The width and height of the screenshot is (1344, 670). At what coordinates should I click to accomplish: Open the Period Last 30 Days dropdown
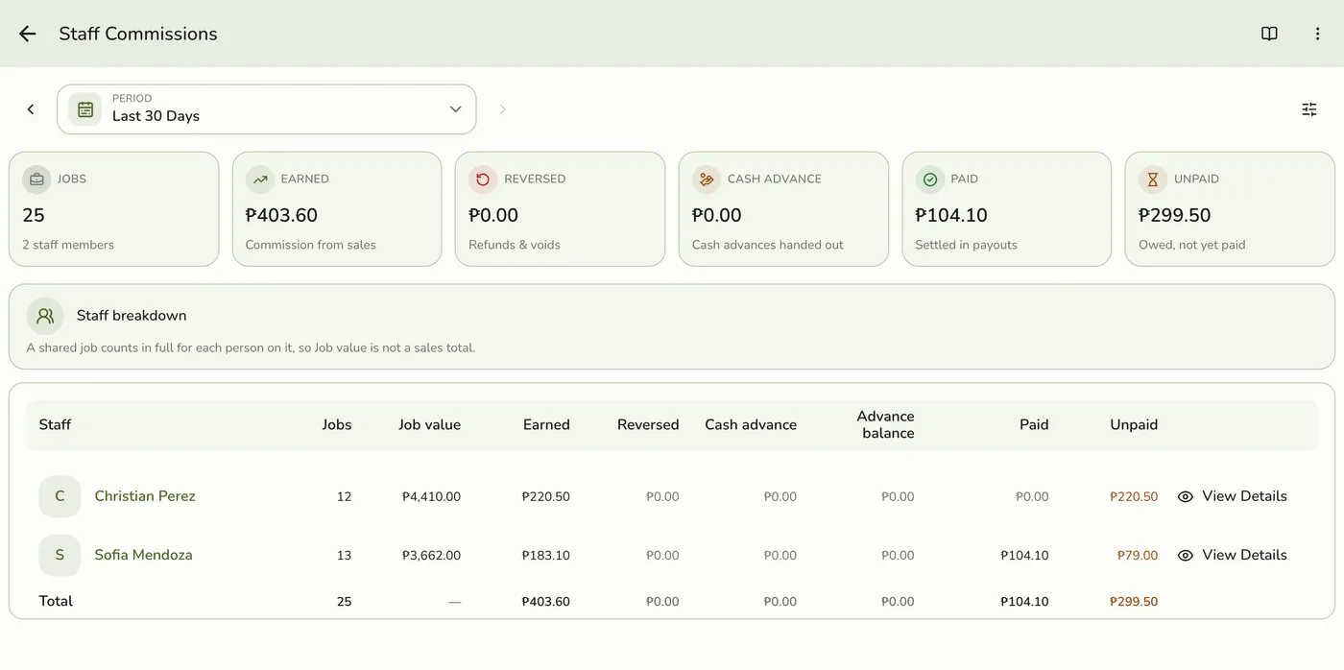click(x=267, y=109)
